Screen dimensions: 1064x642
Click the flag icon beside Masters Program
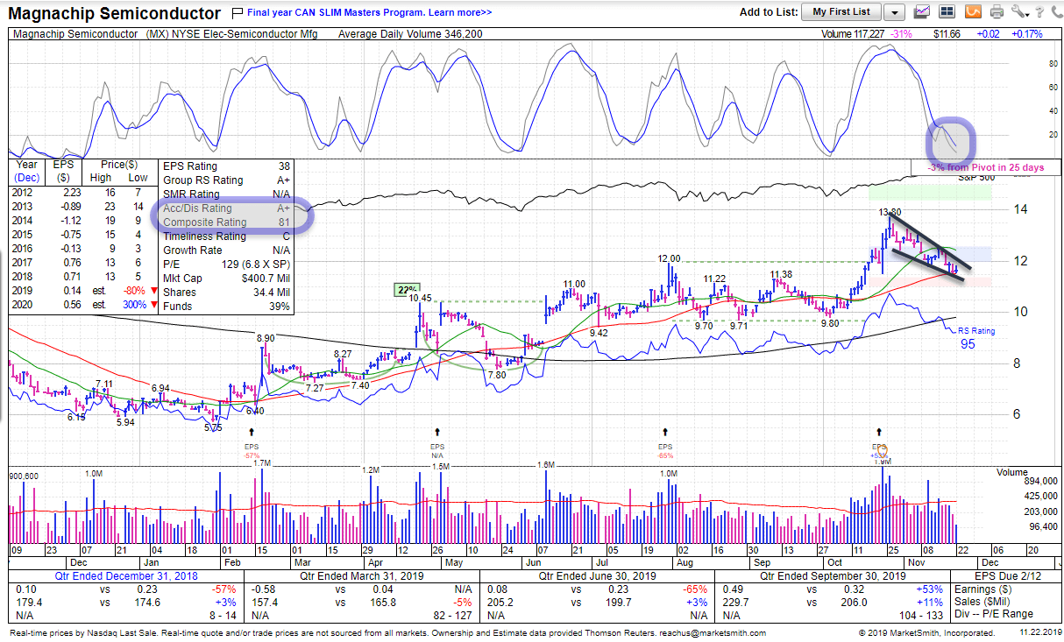(238, 13)
